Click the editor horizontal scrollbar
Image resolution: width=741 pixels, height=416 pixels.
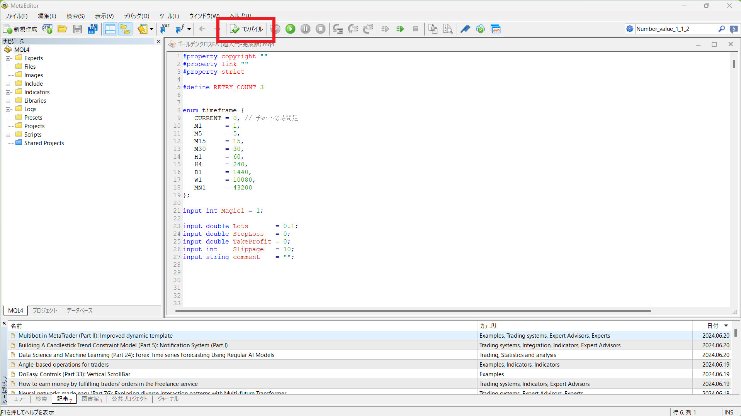[x=413, y=311]
